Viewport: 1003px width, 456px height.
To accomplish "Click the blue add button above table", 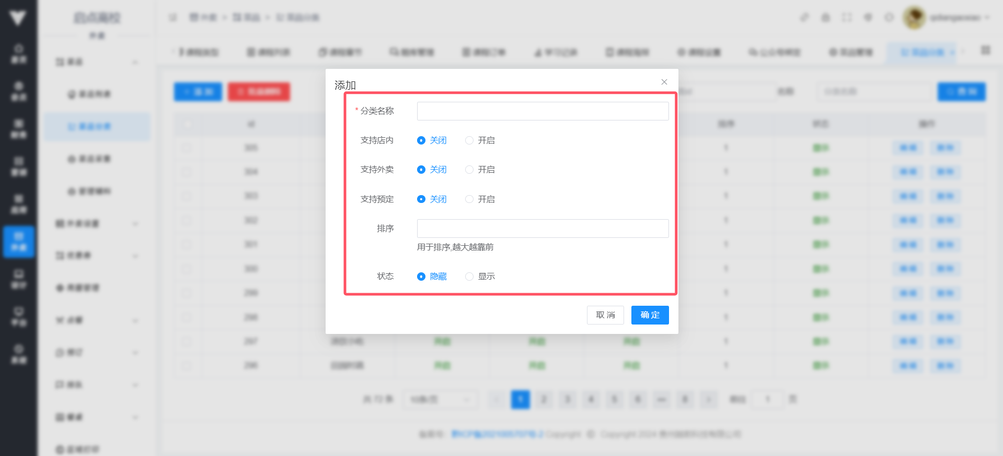I will point(198,92).
